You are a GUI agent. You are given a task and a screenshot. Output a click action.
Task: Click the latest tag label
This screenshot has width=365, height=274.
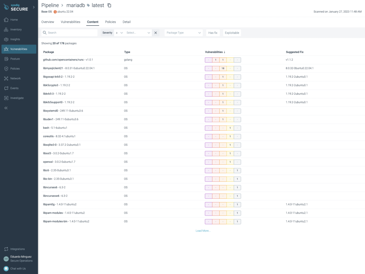[x=98, y=5]
